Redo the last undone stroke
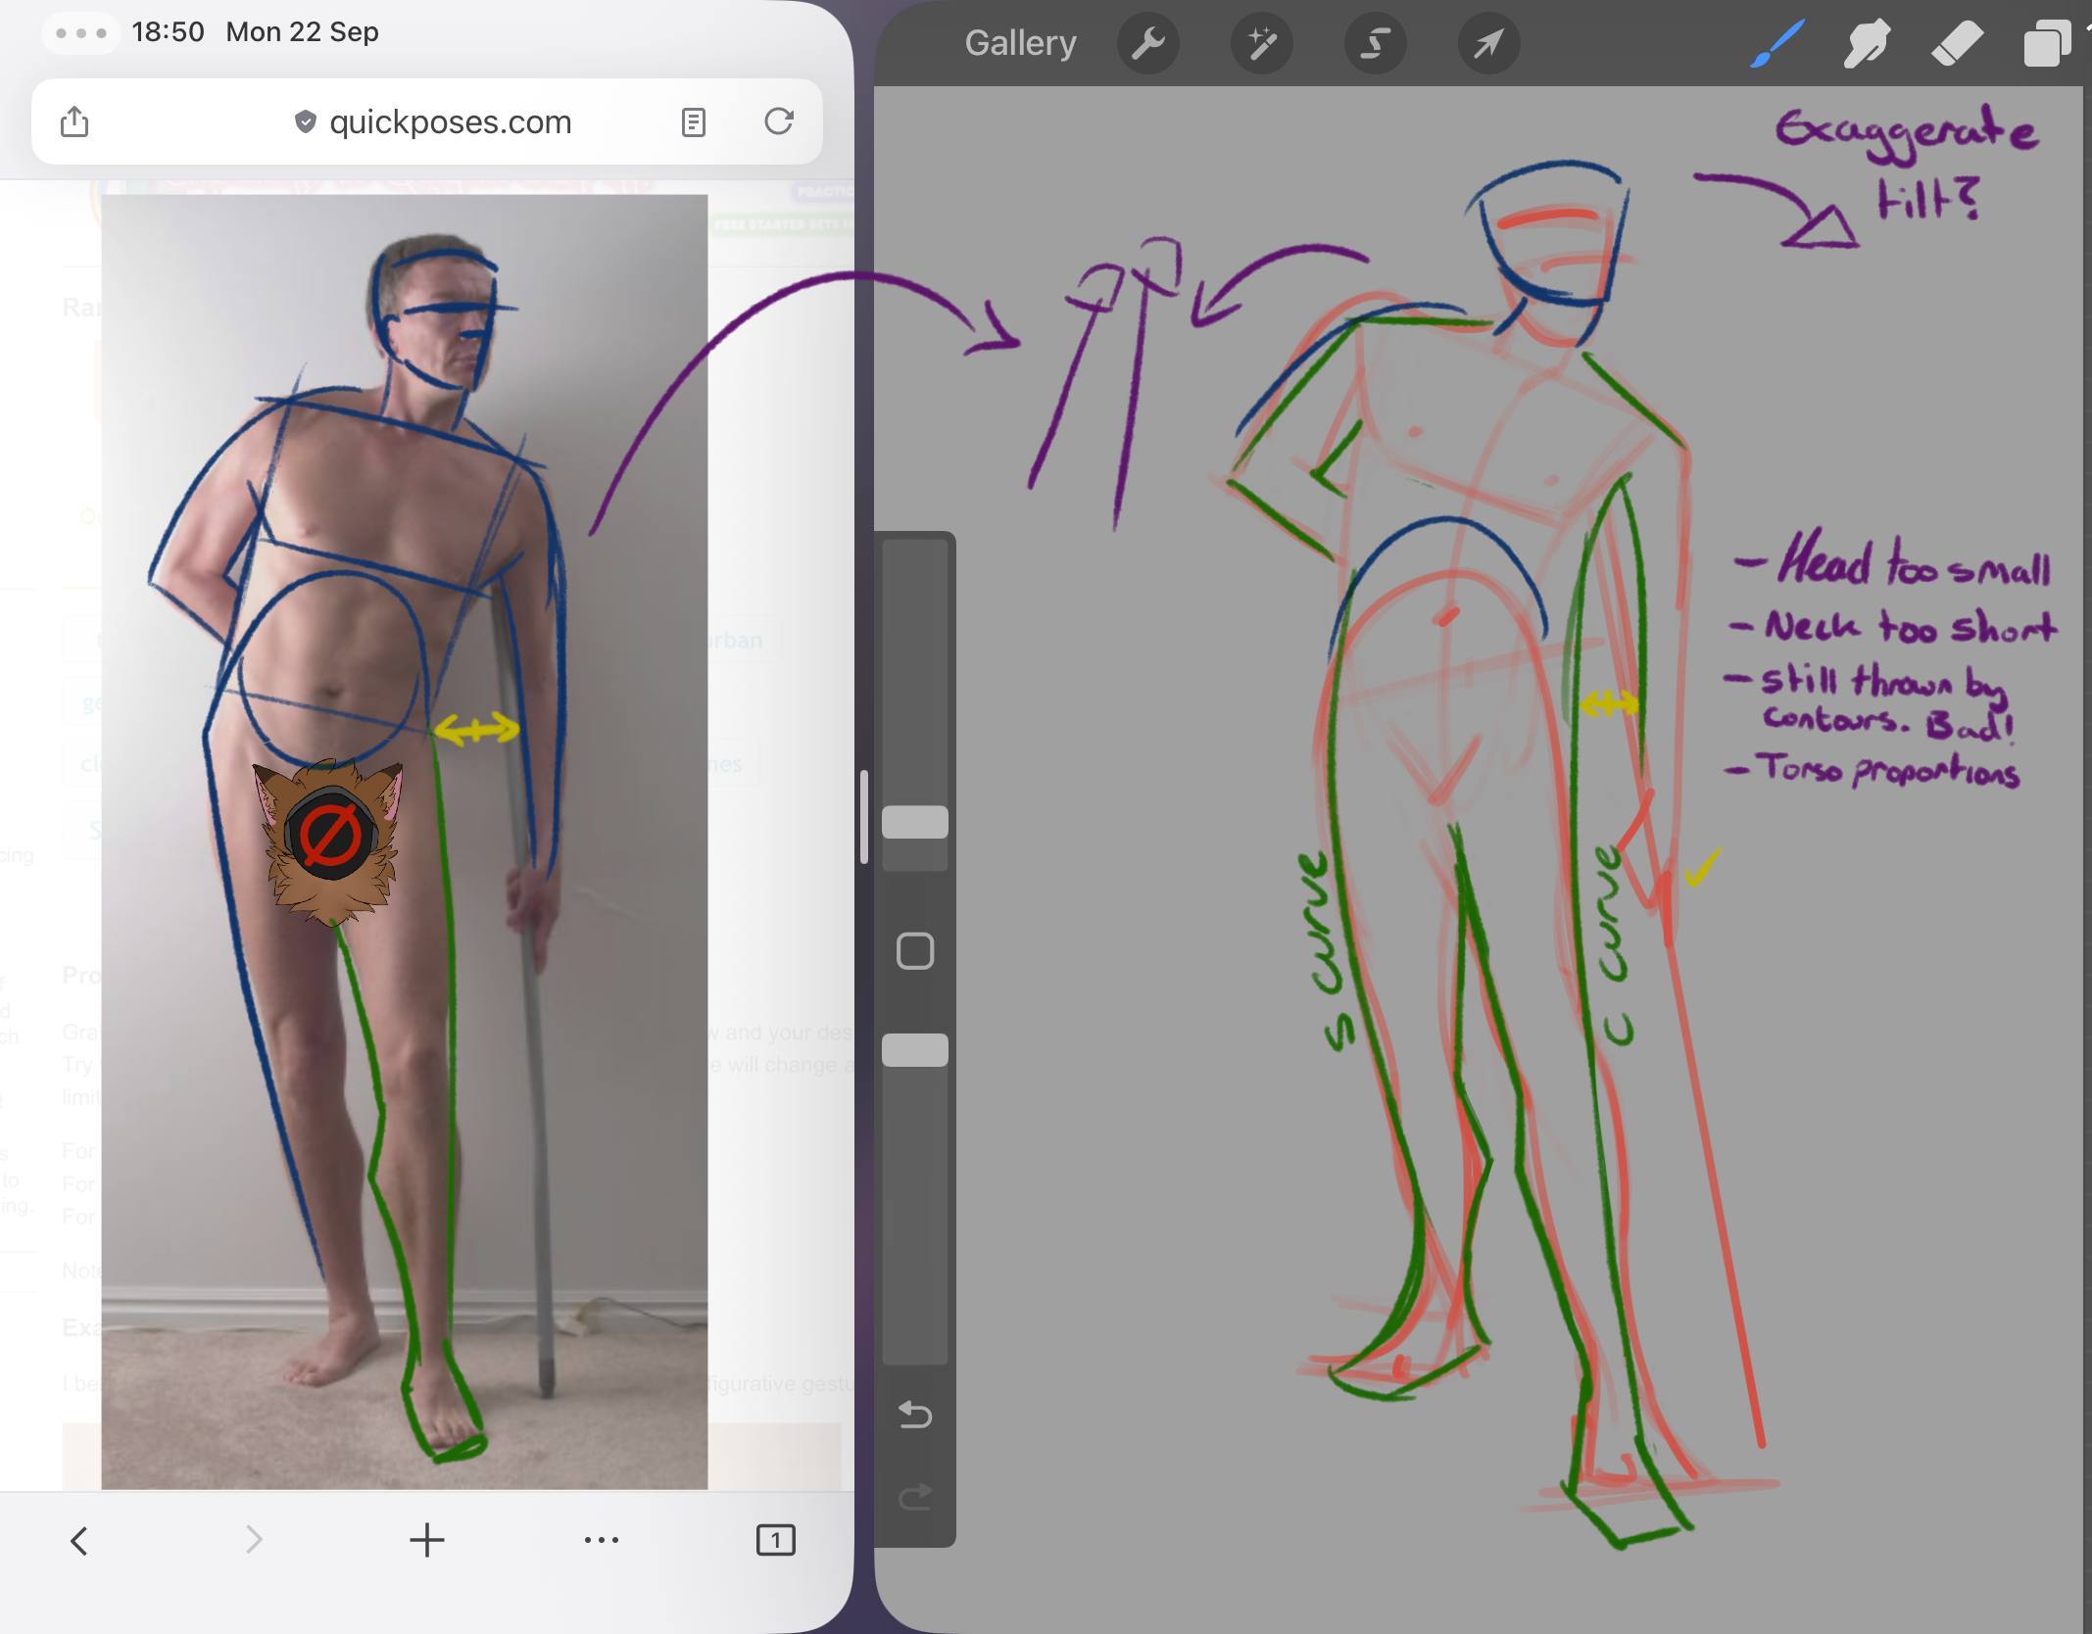 click(x=914, y=1497)
